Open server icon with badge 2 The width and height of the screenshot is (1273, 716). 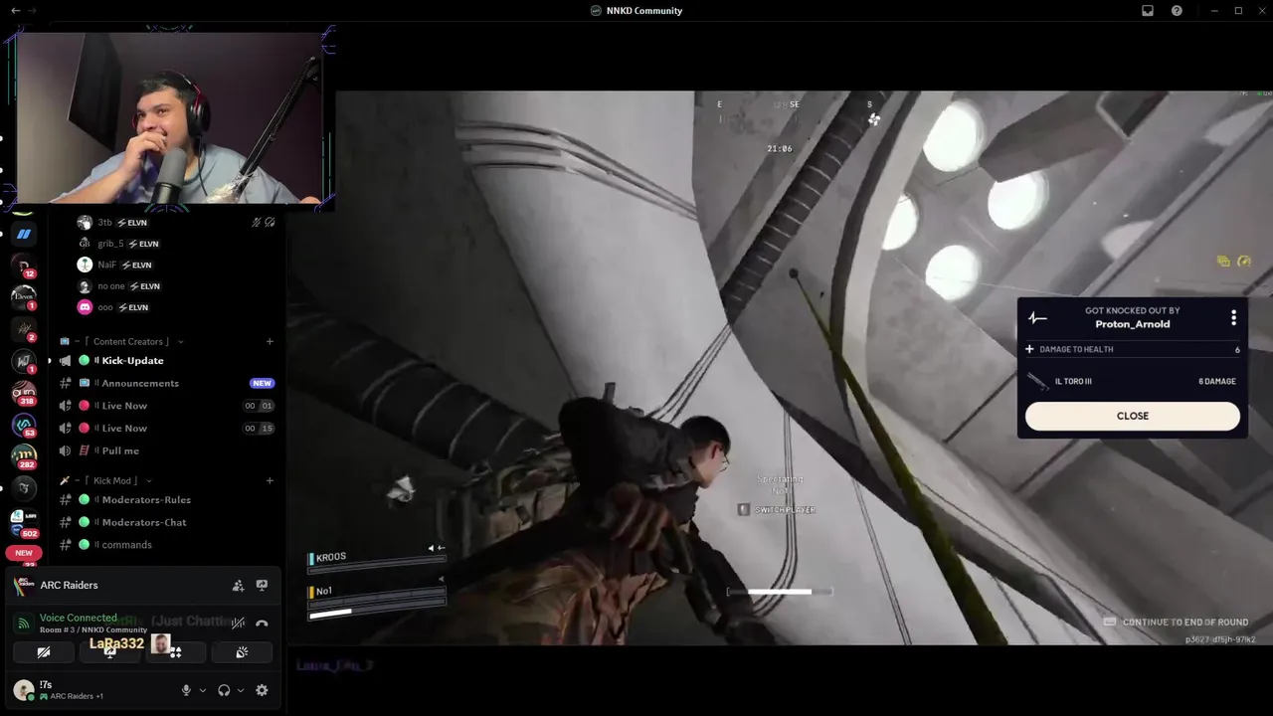[x=24, y=328]
